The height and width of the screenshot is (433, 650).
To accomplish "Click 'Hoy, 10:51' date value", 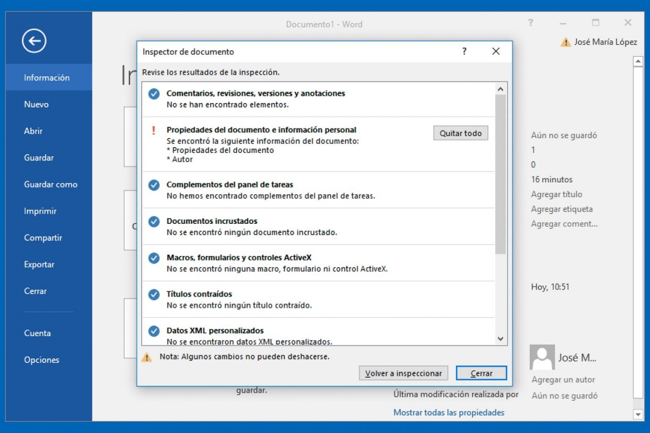I will [x=550, y=287].
